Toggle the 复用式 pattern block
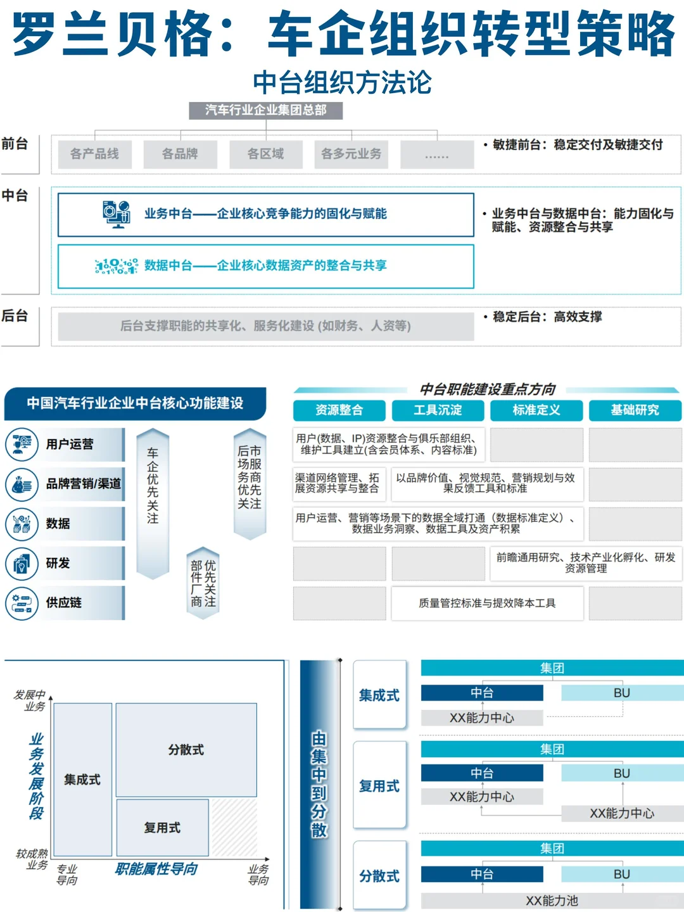 point(161,827)
